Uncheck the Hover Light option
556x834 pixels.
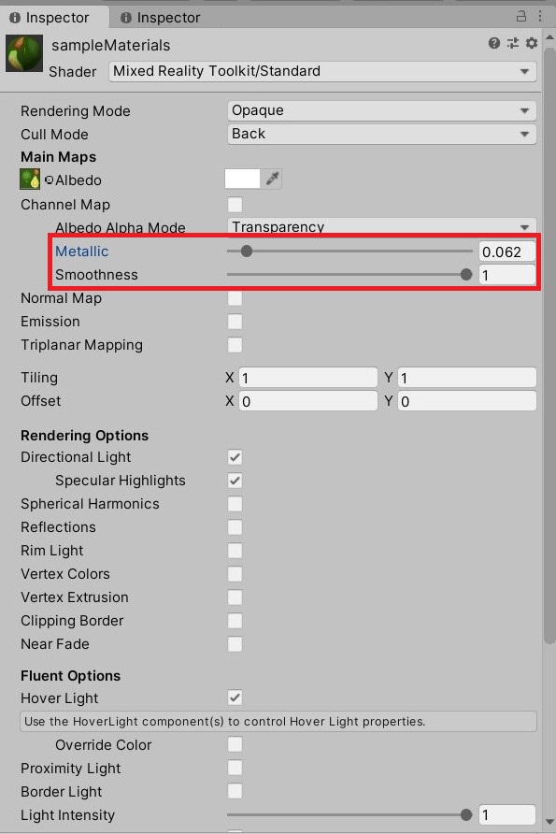point(235,697)
